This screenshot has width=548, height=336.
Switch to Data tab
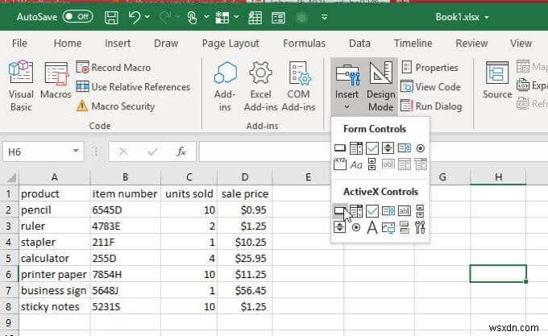pyautogui.click(x=359, y=44)
